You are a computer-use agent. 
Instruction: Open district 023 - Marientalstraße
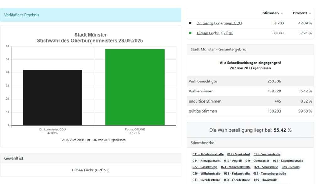[x=236, y=167]
